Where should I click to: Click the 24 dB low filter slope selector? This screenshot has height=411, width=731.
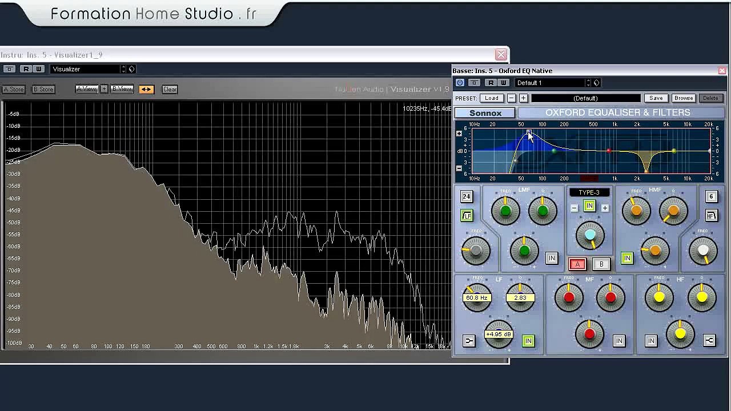coord(467,196)
